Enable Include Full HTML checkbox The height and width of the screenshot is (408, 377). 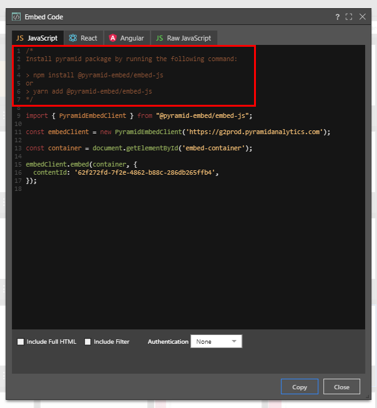[x=21, y=342]
